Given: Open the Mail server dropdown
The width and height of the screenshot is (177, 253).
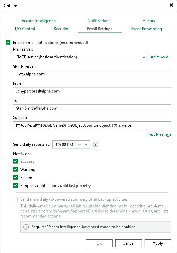Looking at the screenshot, I should point(80,57).
